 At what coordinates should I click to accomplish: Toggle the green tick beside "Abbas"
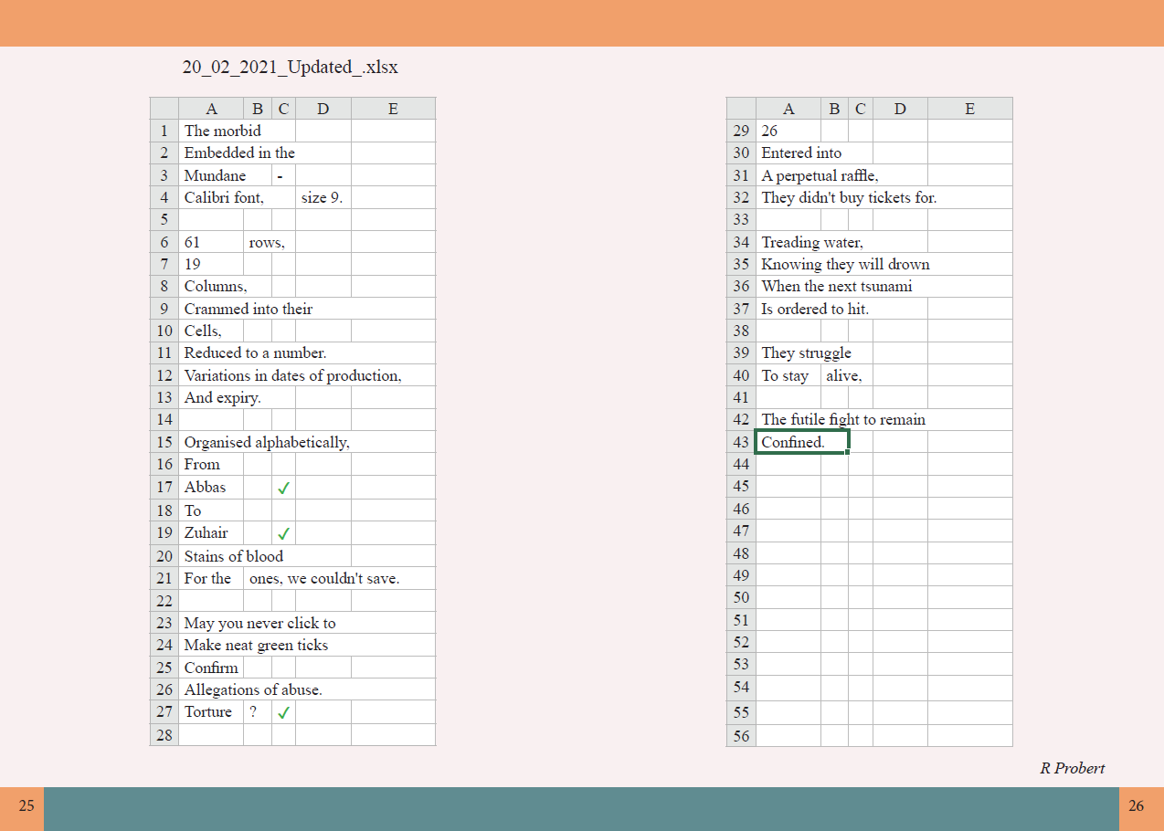pyautogui.click(x=283, y=487)
